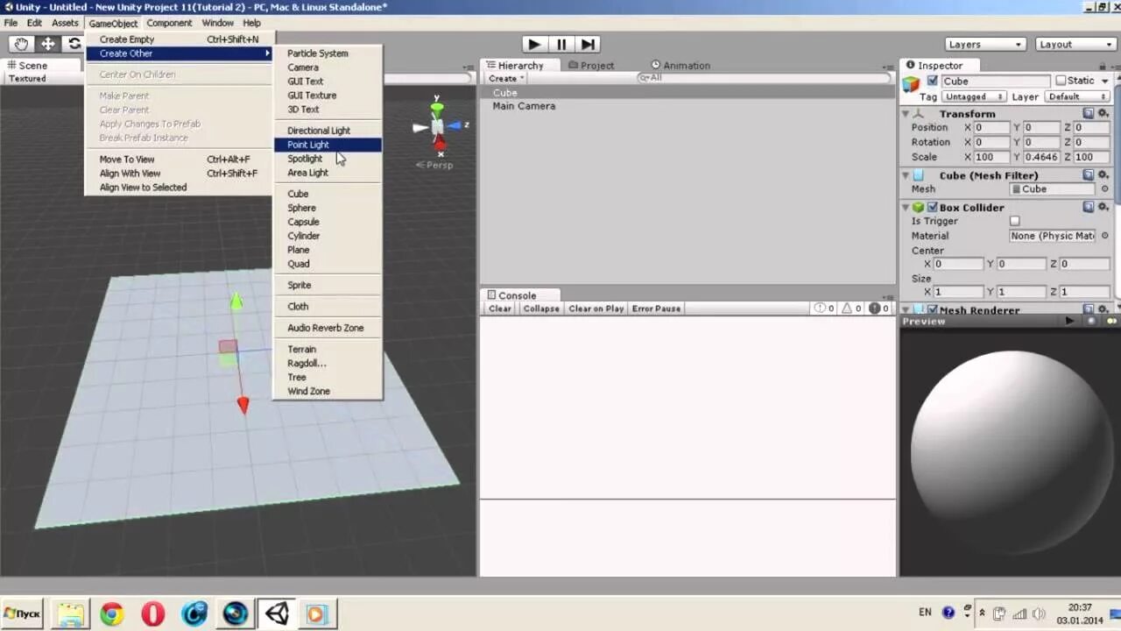Click the Cube GameObject icon in Inspector
Image resolution: width=1121 pixels, height=631 pixels.
[912, 83]
